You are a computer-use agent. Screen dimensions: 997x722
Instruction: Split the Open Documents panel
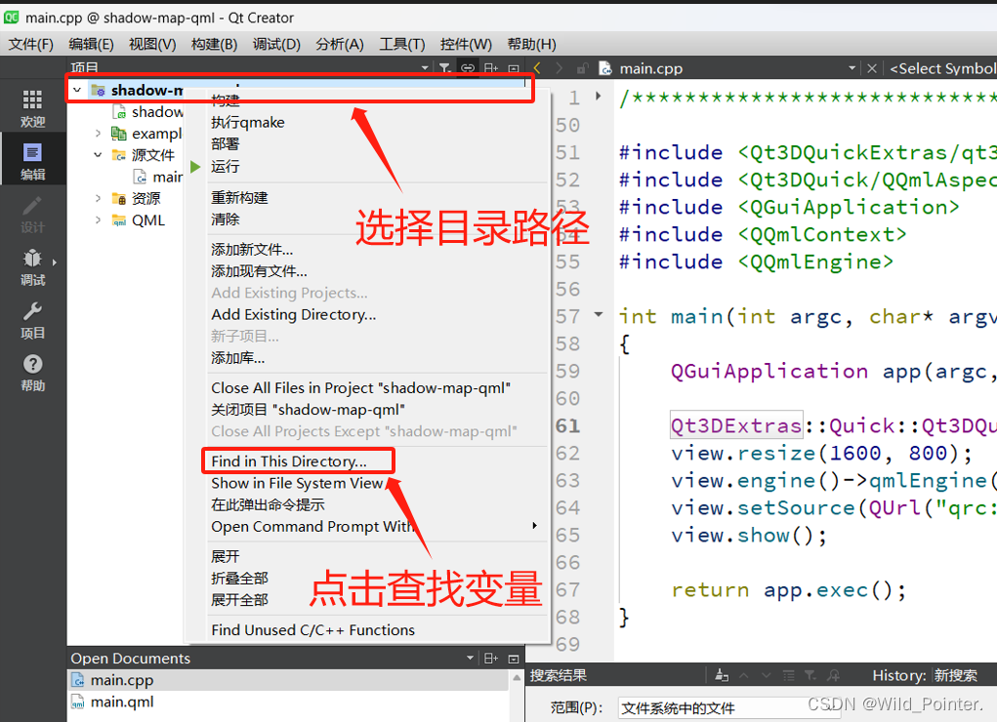tap(491, 659)
